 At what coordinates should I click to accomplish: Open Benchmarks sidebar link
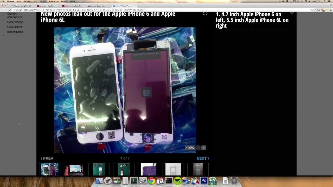click(15, 32)
